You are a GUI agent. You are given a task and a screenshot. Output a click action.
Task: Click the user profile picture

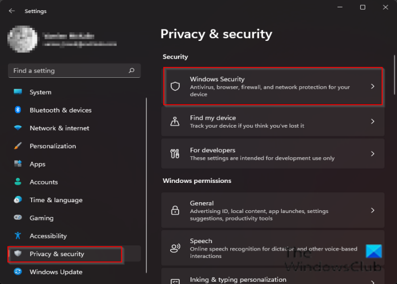pyautogui.click(x=23, y=38)
